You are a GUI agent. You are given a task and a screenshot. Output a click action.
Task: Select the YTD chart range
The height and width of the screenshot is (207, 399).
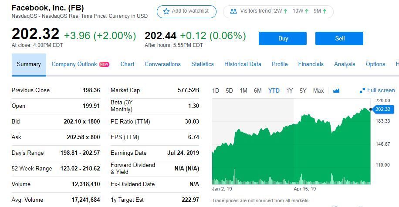(x=274, y=91)
